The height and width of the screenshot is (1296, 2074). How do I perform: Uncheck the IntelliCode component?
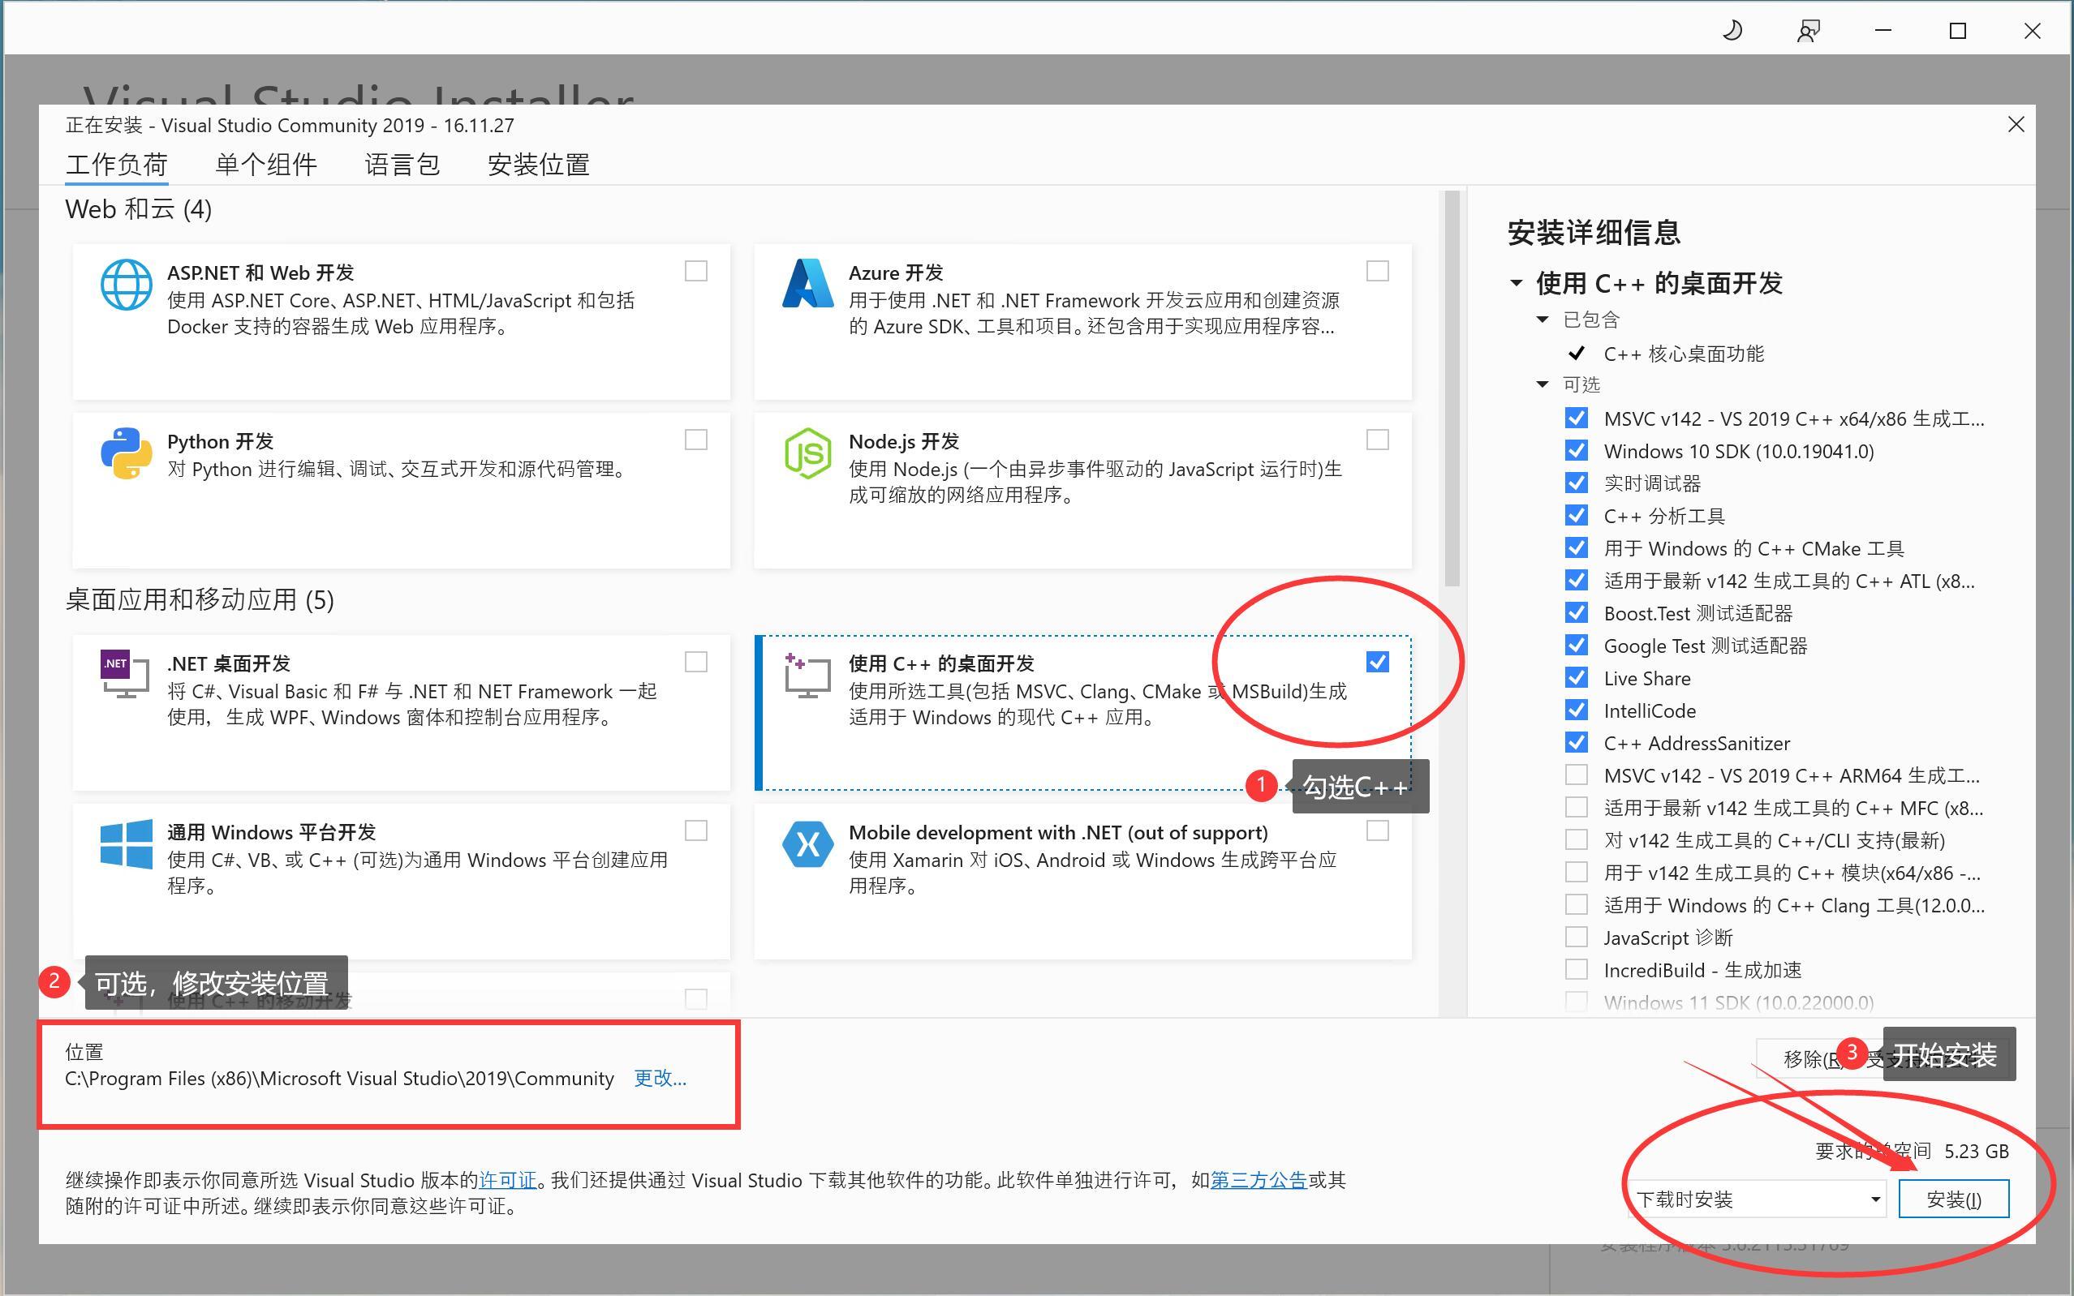pos(1576,710)
